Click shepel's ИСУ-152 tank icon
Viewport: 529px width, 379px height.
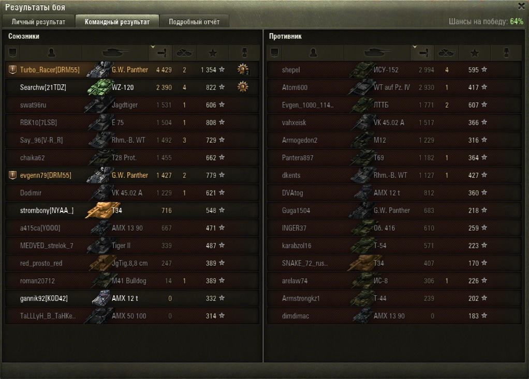[362, 70]
